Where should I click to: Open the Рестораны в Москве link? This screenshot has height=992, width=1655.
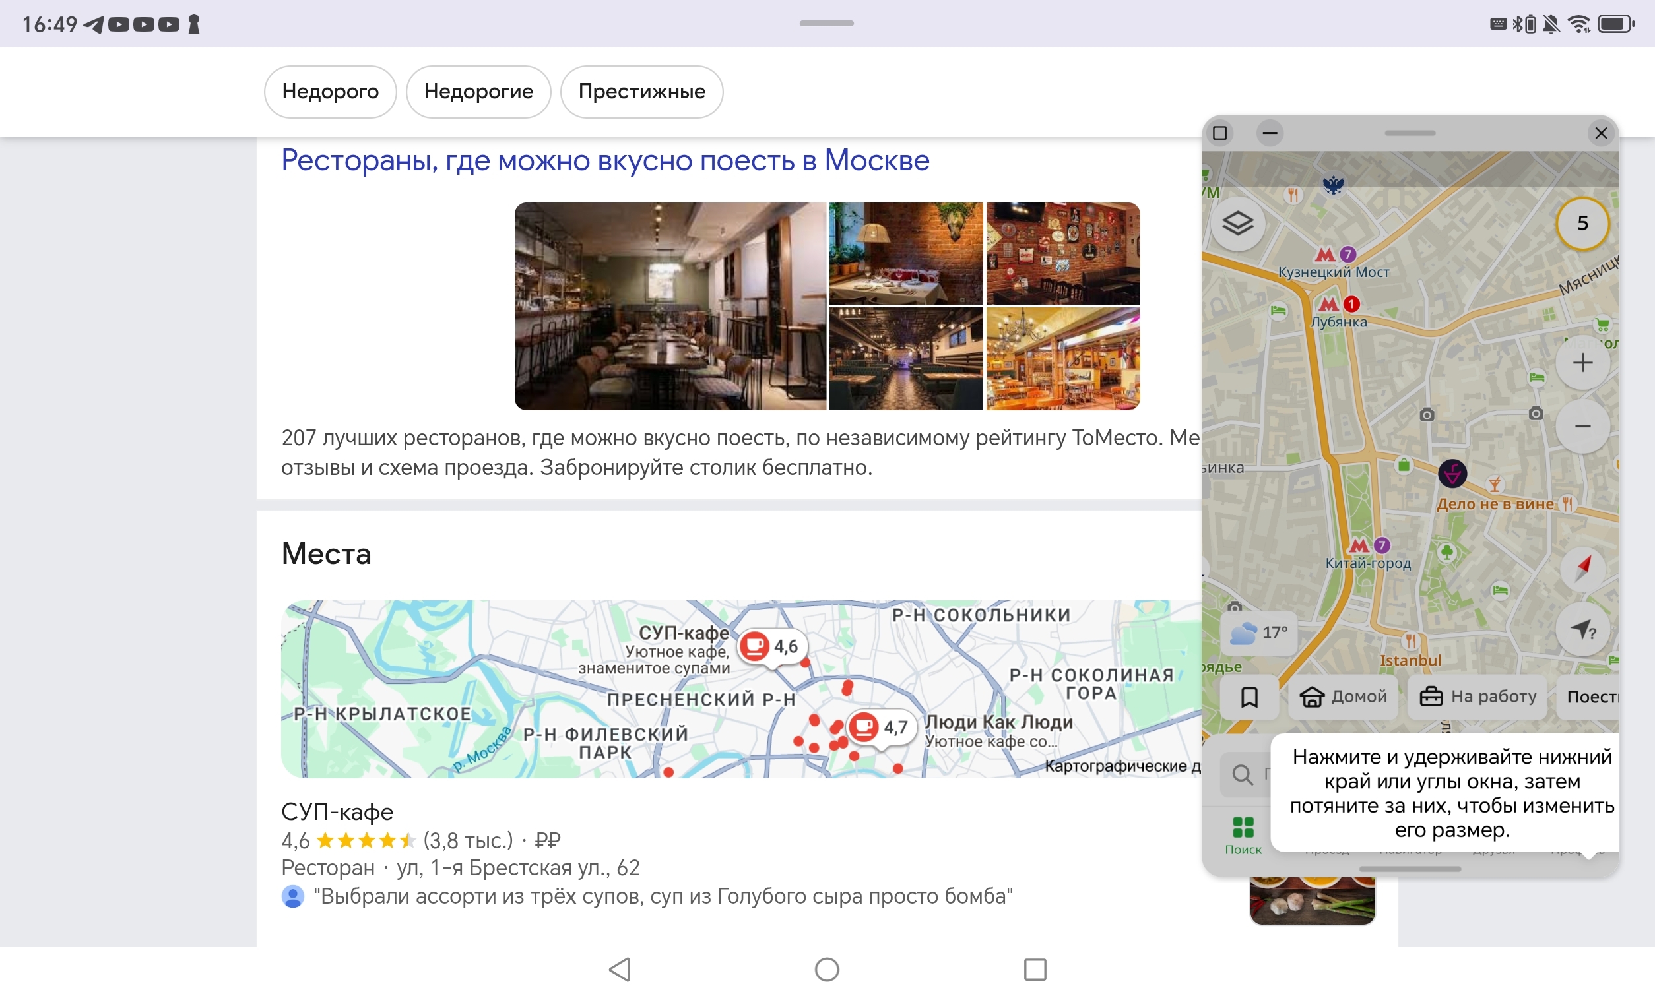tap(605, 160)
